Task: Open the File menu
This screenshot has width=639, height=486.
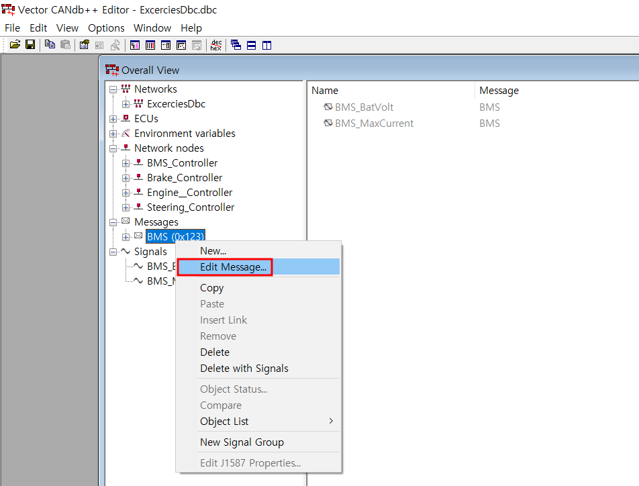Action: tap(12, 28)
